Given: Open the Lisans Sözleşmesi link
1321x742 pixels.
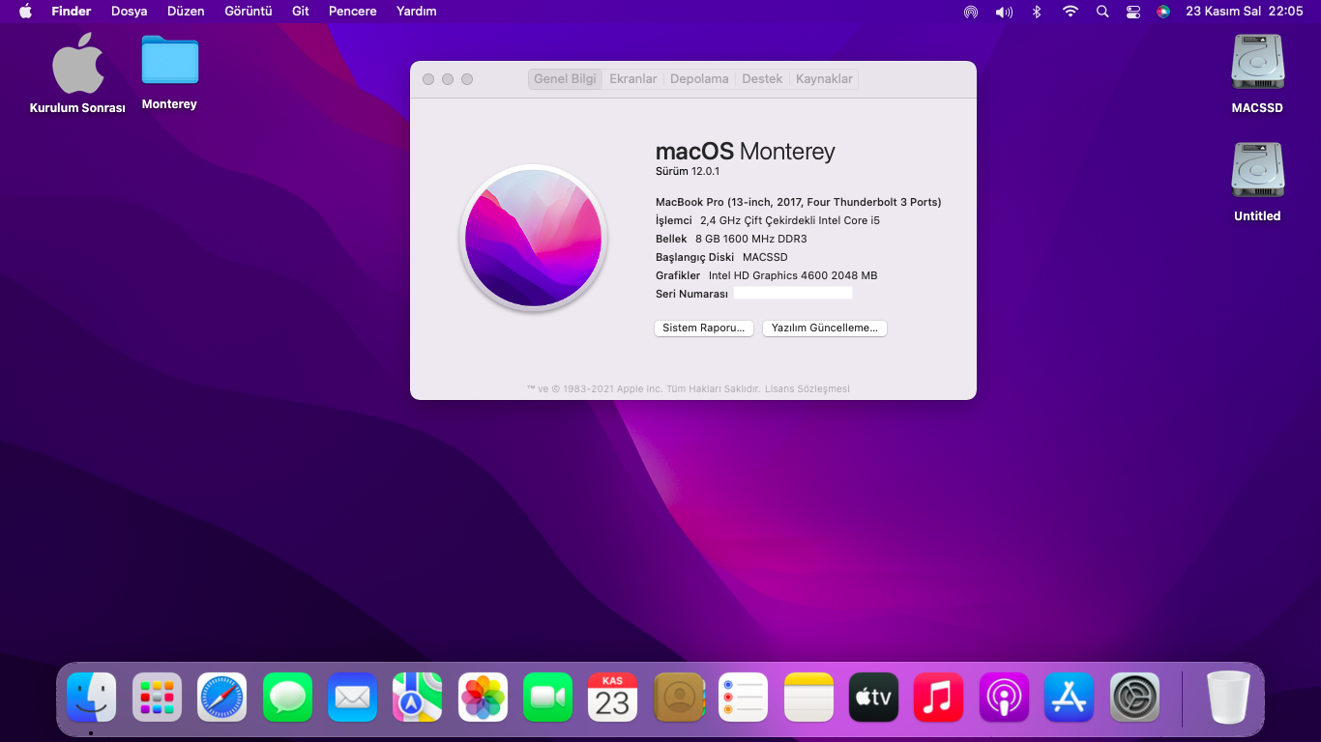Looking at the screenshot, I should tap(807, 389).
